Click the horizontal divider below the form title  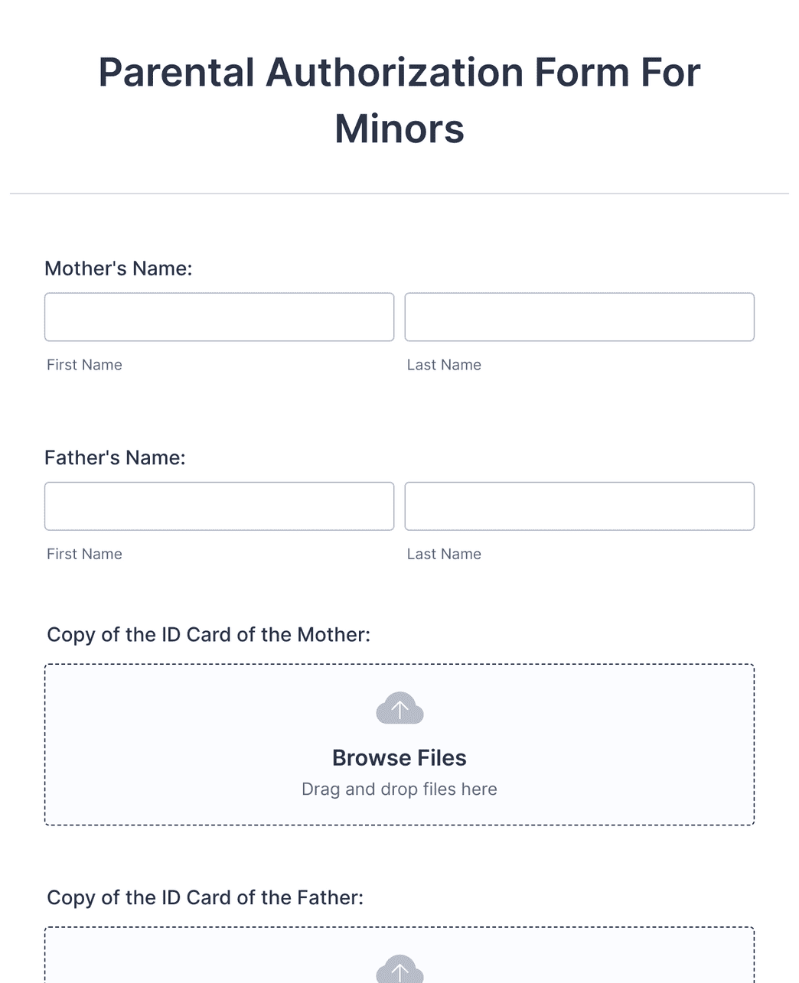399,194
